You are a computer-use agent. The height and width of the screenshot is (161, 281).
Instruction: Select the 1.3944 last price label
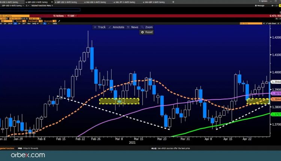coord(276,82)
